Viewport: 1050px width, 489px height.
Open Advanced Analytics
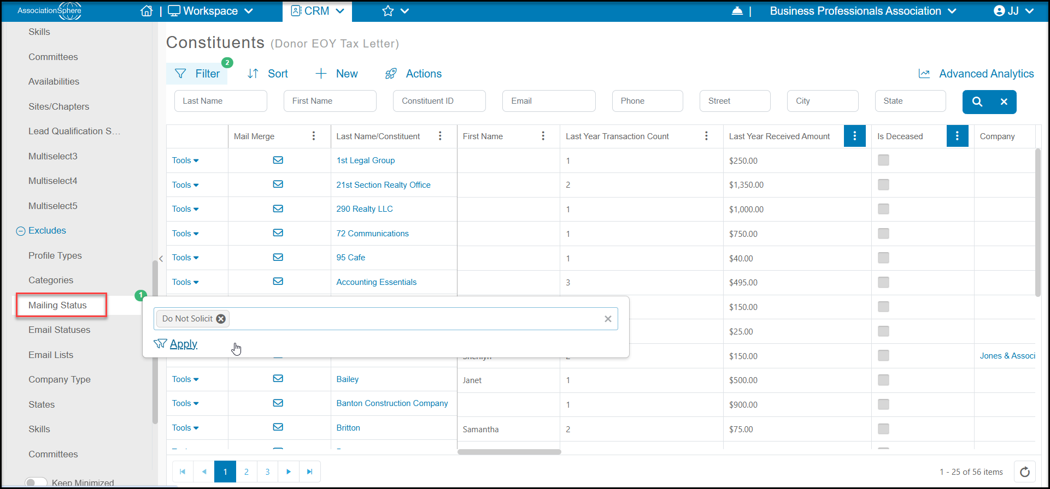976,74
